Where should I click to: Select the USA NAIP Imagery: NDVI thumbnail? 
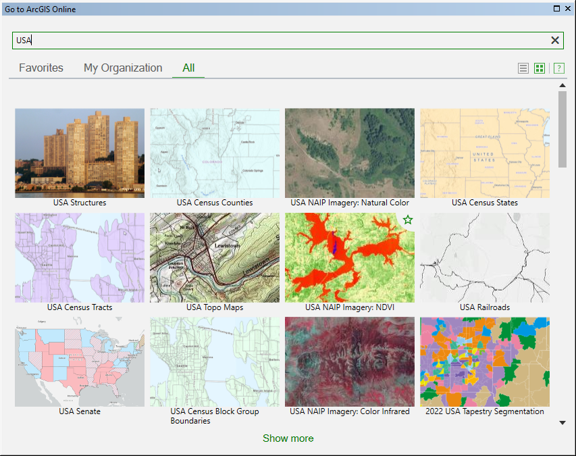350,257
